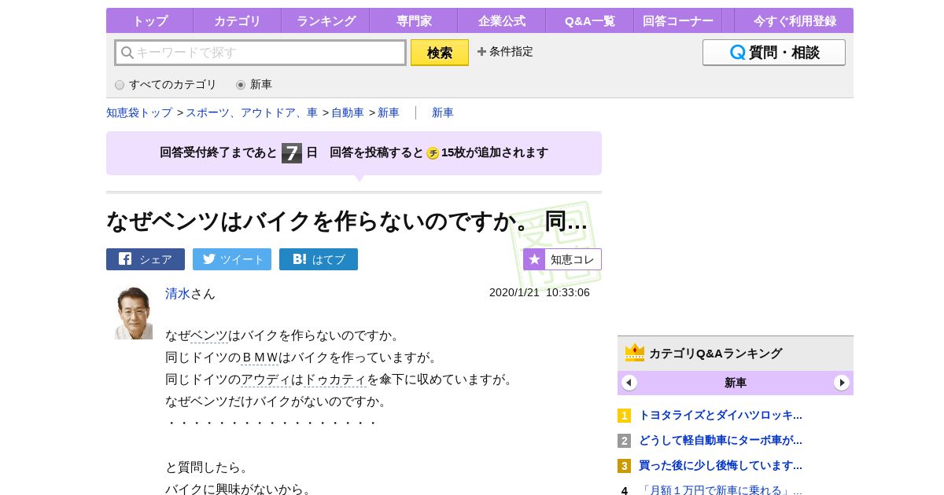This screenshot has height=495, width=944.
Task: Open ranked question どうして軽自動車にターボ車が...
Action: point(721,440)
